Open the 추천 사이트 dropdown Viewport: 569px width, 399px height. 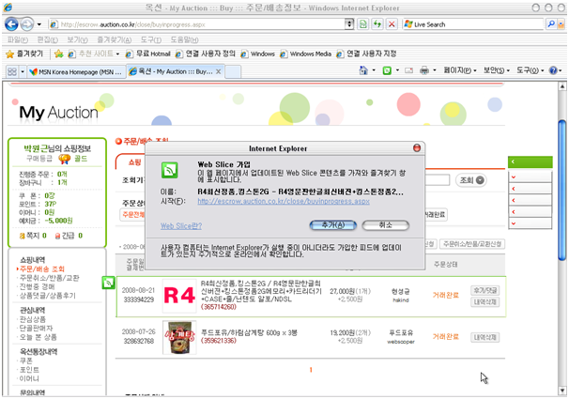tap(94, 54)
